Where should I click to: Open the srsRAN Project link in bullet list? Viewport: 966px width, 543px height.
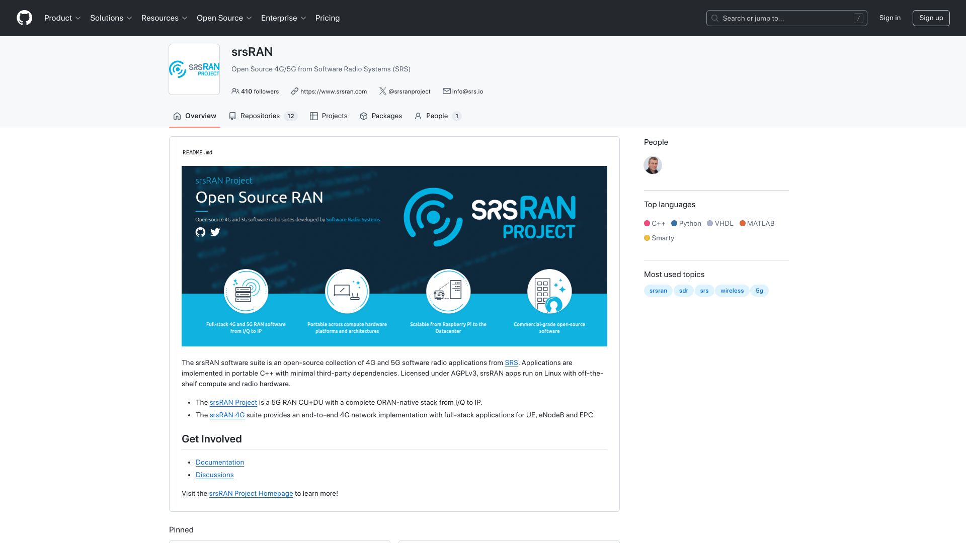coord(233,402)
